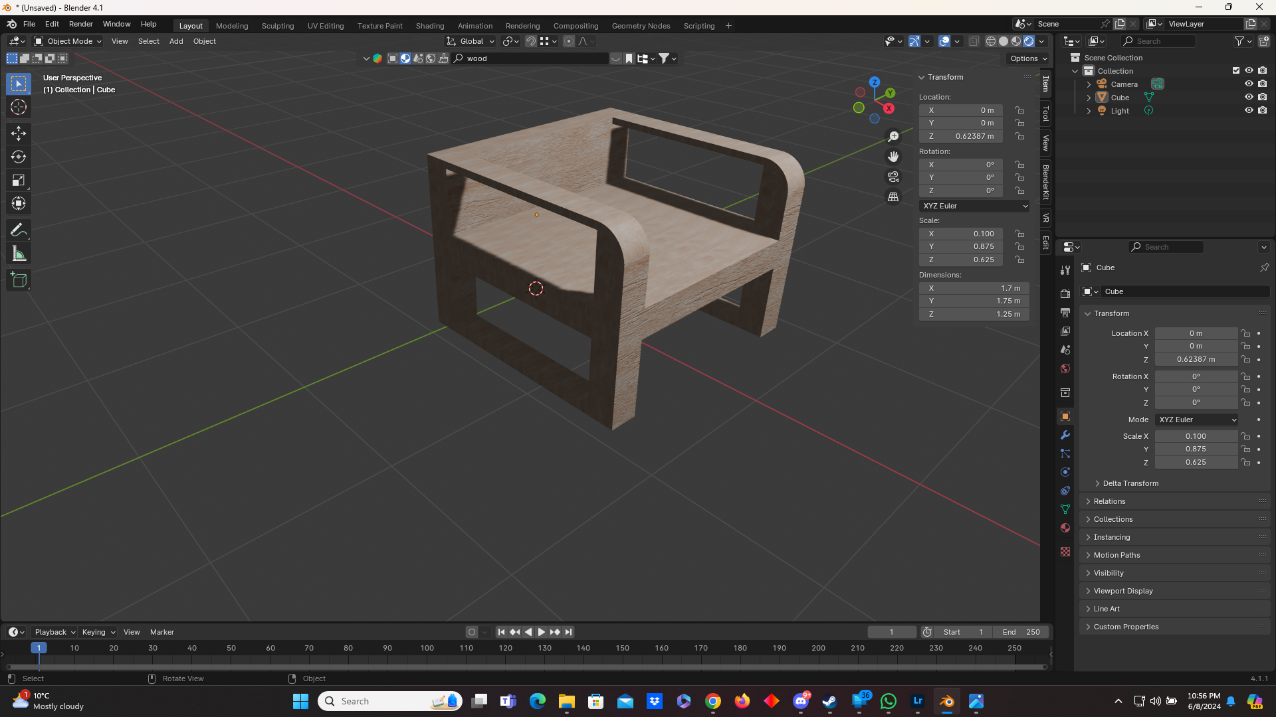Select the Measure tool

[x=19, y=254]
